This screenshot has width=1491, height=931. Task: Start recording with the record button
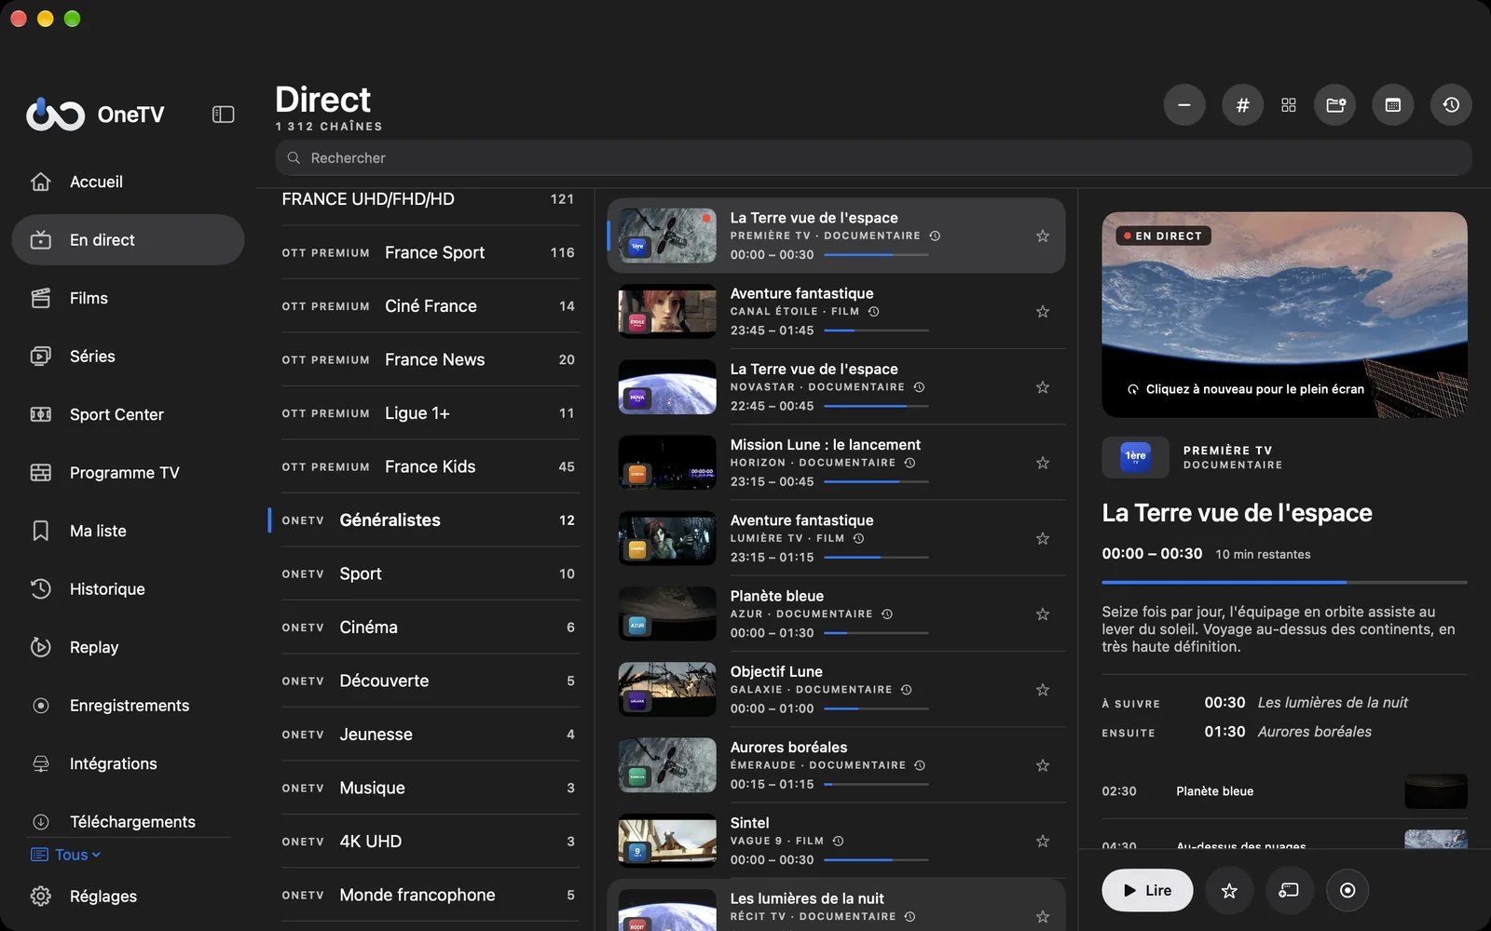[1347, 891]
